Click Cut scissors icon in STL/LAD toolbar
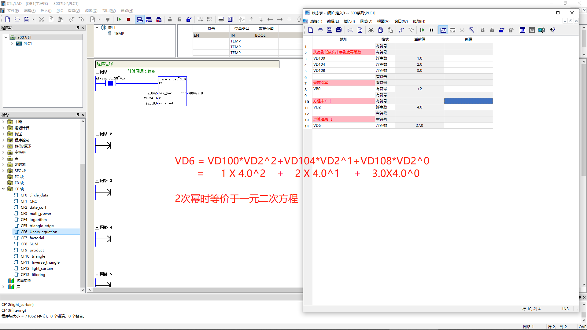Image resolution: width=587 pixels, height=330 pixels. [x=41, y=20]
